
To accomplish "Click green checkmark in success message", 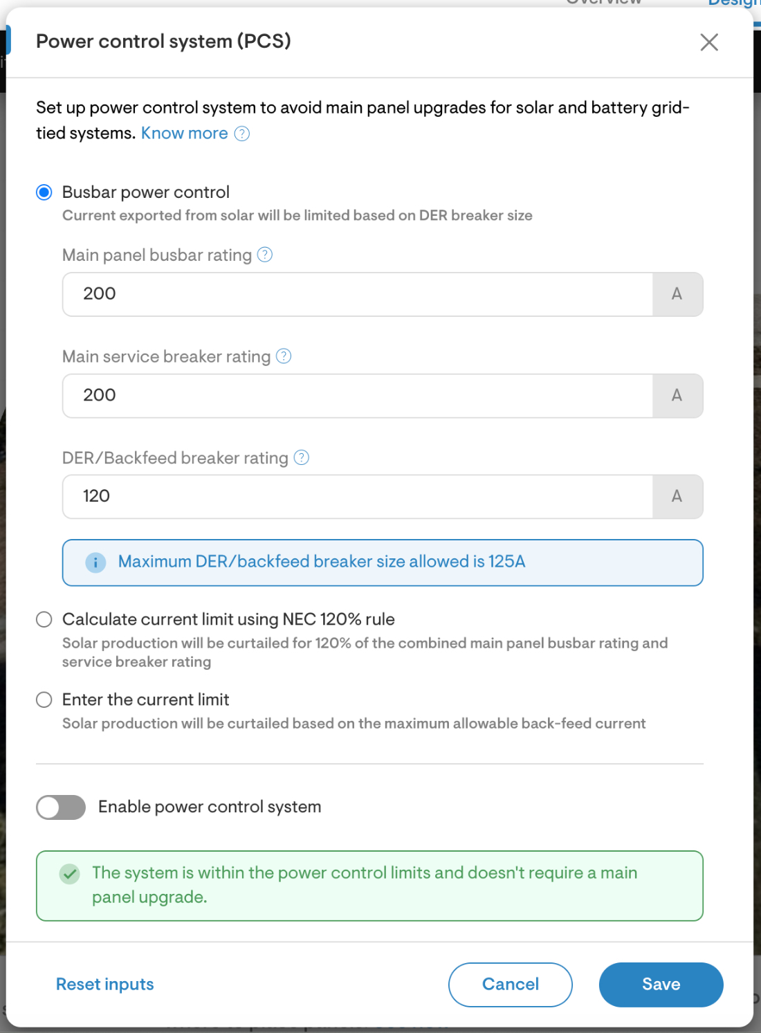I will pos(68,875).
